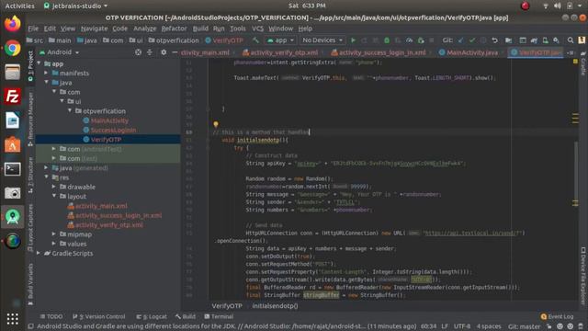Open Ubuntu Software from the dock
588x331 pixels.
coord(12,145)
